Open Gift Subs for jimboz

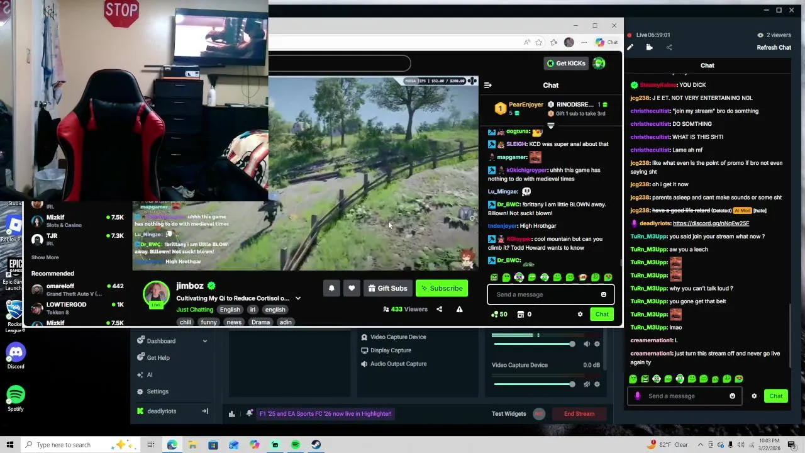click(x=387, y=288)
